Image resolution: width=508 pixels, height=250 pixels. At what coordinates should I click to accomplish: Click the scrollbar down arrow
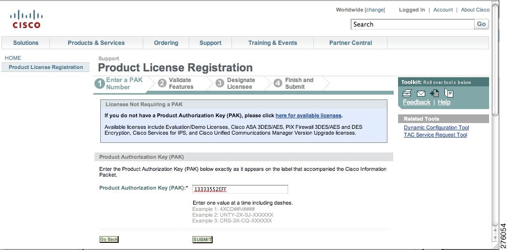(x=495, y=238)
